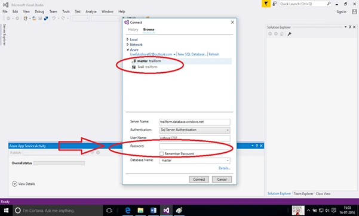Click settings gear in Azure App Service Activity

point(98,152)
